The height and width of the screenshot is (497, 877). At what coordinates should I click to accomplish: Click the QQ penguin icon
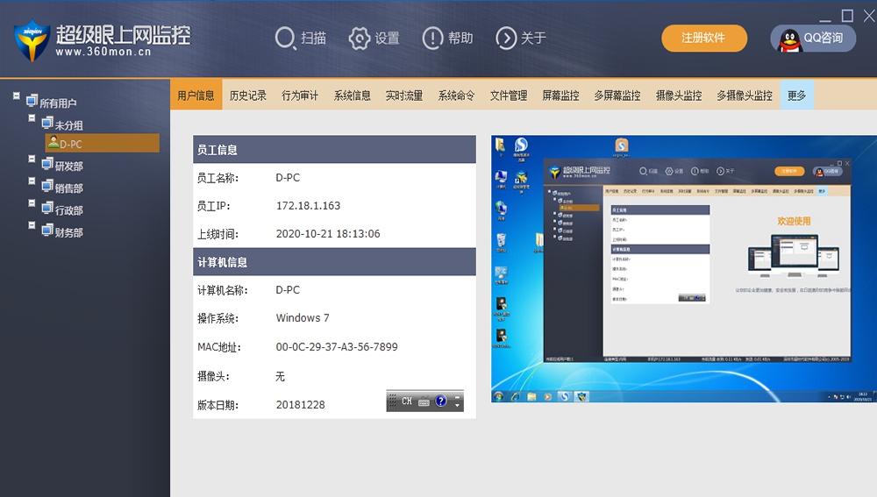789,40
